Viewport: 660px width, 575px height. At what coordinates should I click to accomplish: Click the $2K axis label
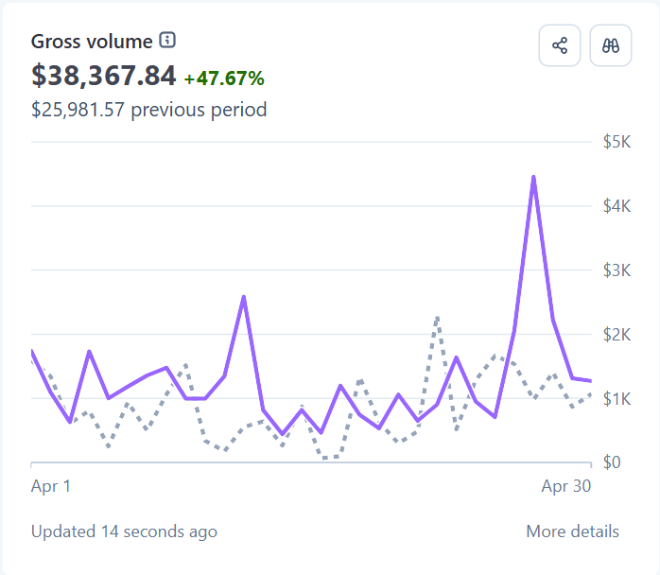pyautogui.click(x=617, y=335)
